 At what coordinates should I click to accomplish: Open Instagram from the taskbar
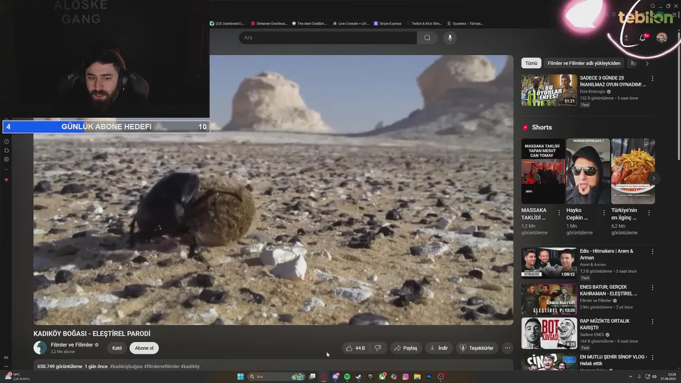(405, 377)
